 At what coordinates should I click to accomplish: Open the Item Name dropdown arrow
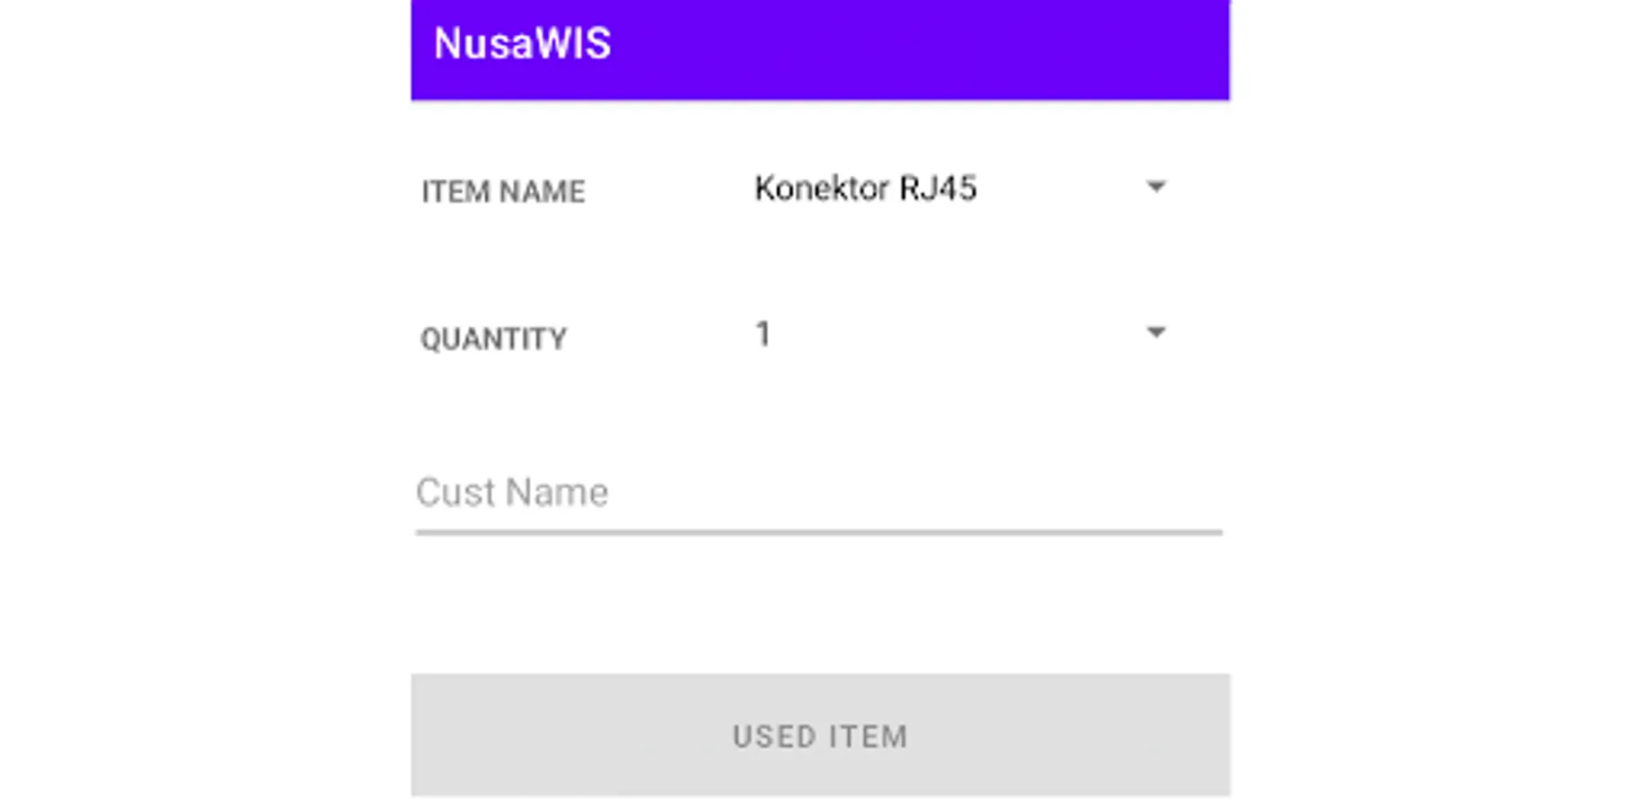[1155, 187]
